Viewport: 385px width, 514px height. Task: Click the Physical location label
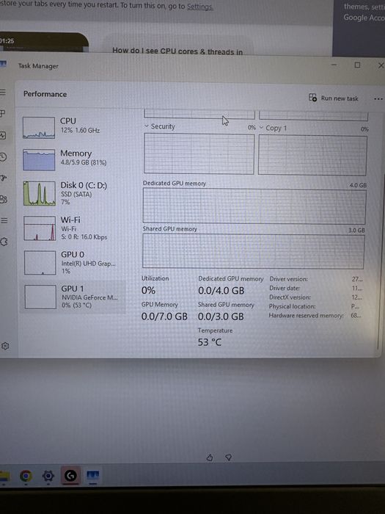pos(292,306)
